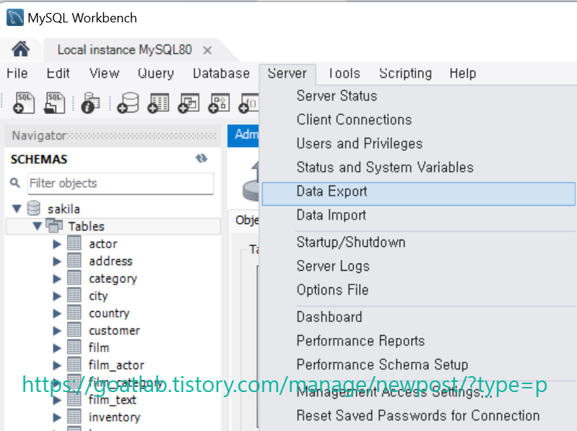Open the File menu
577x431 pixels.
tap(17, 73)
